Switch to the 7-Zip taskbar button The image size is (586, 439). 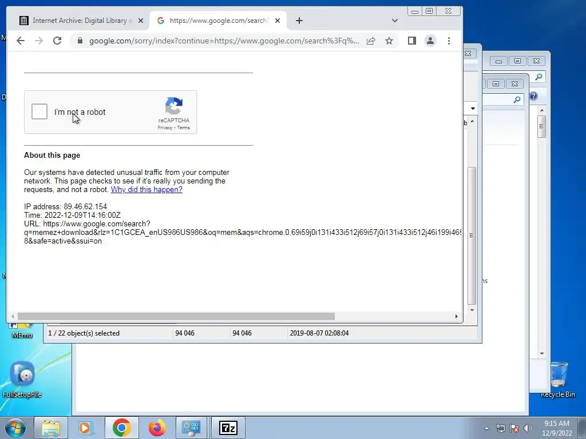228,428
